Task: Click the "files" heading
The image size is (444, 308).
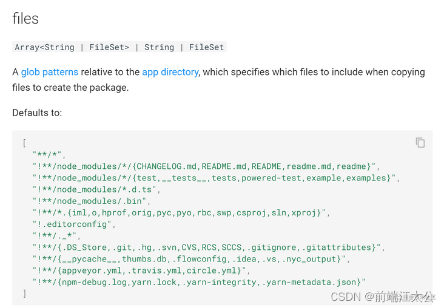Action: click(25, 19)
